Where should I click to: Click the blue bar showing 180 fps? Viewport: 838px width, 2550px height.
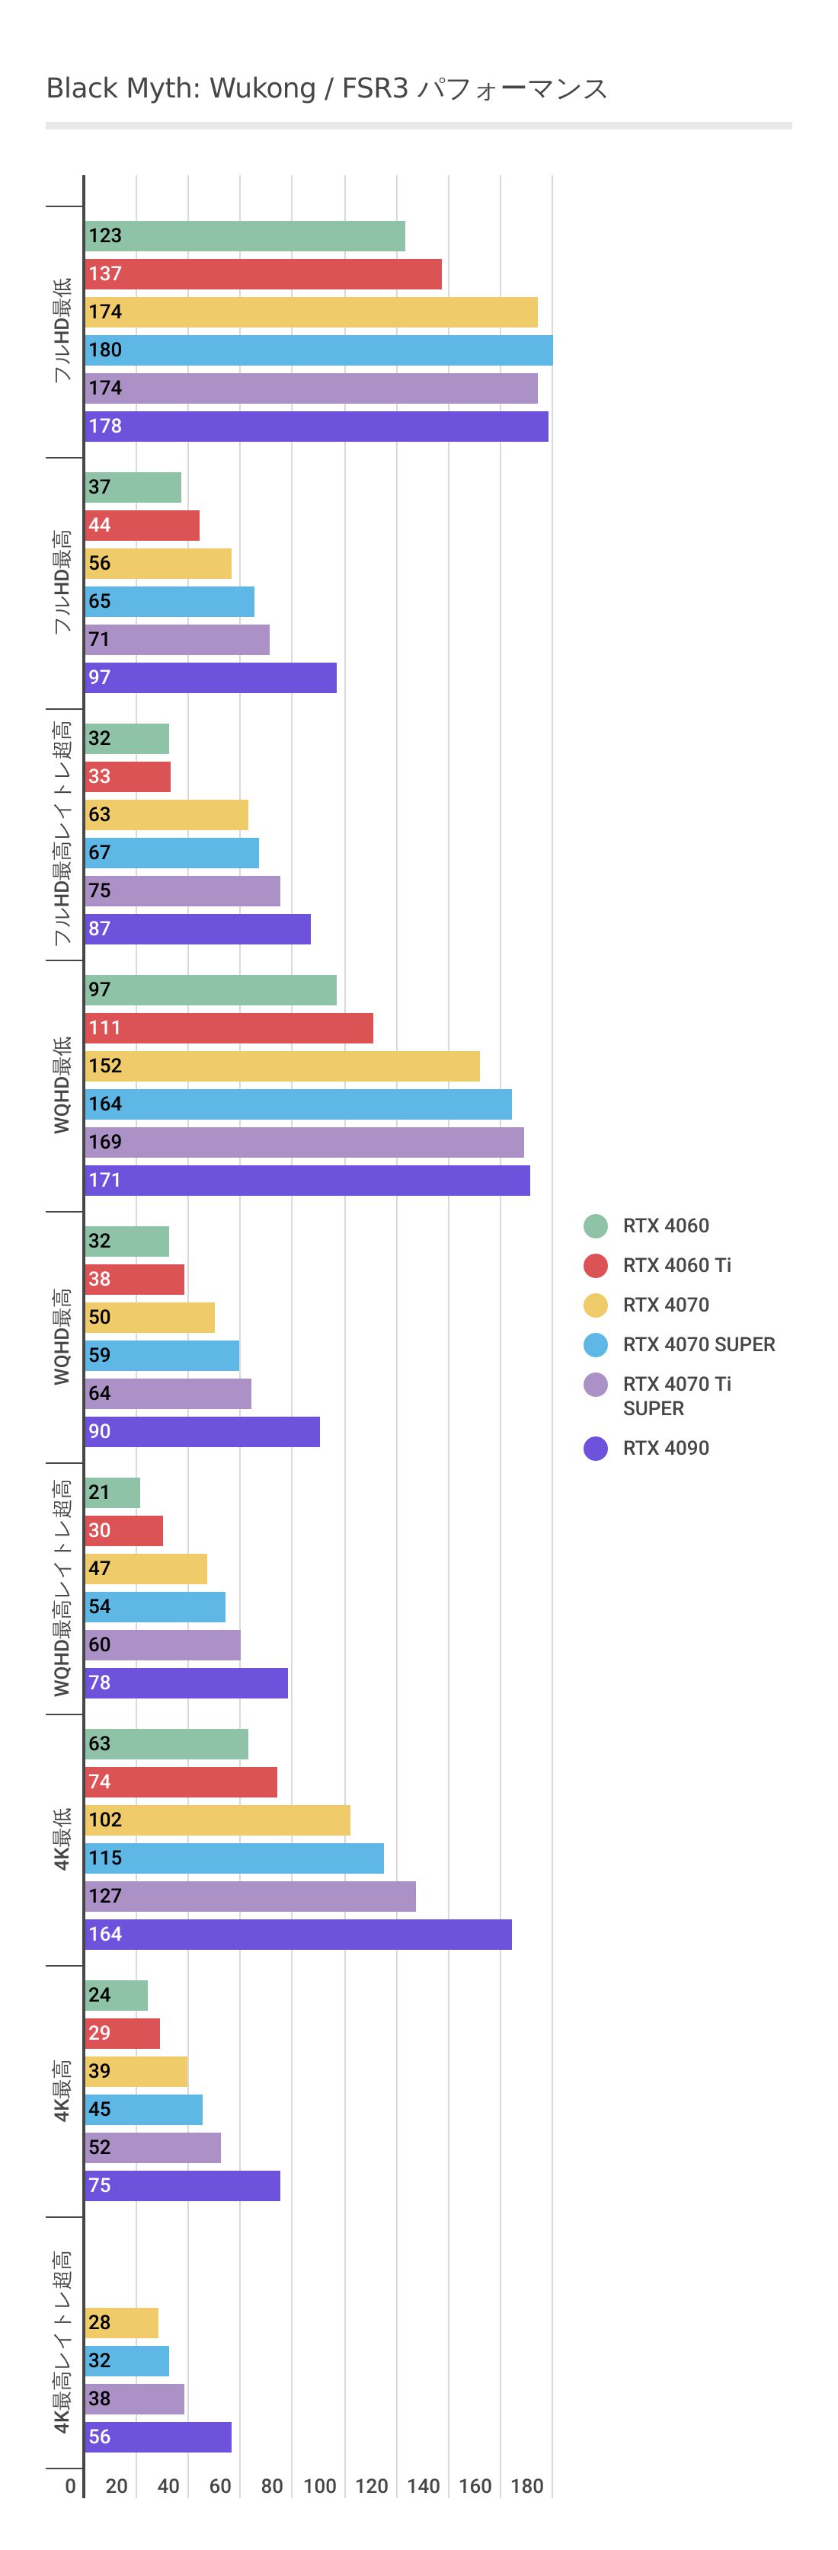click(317, 350)
